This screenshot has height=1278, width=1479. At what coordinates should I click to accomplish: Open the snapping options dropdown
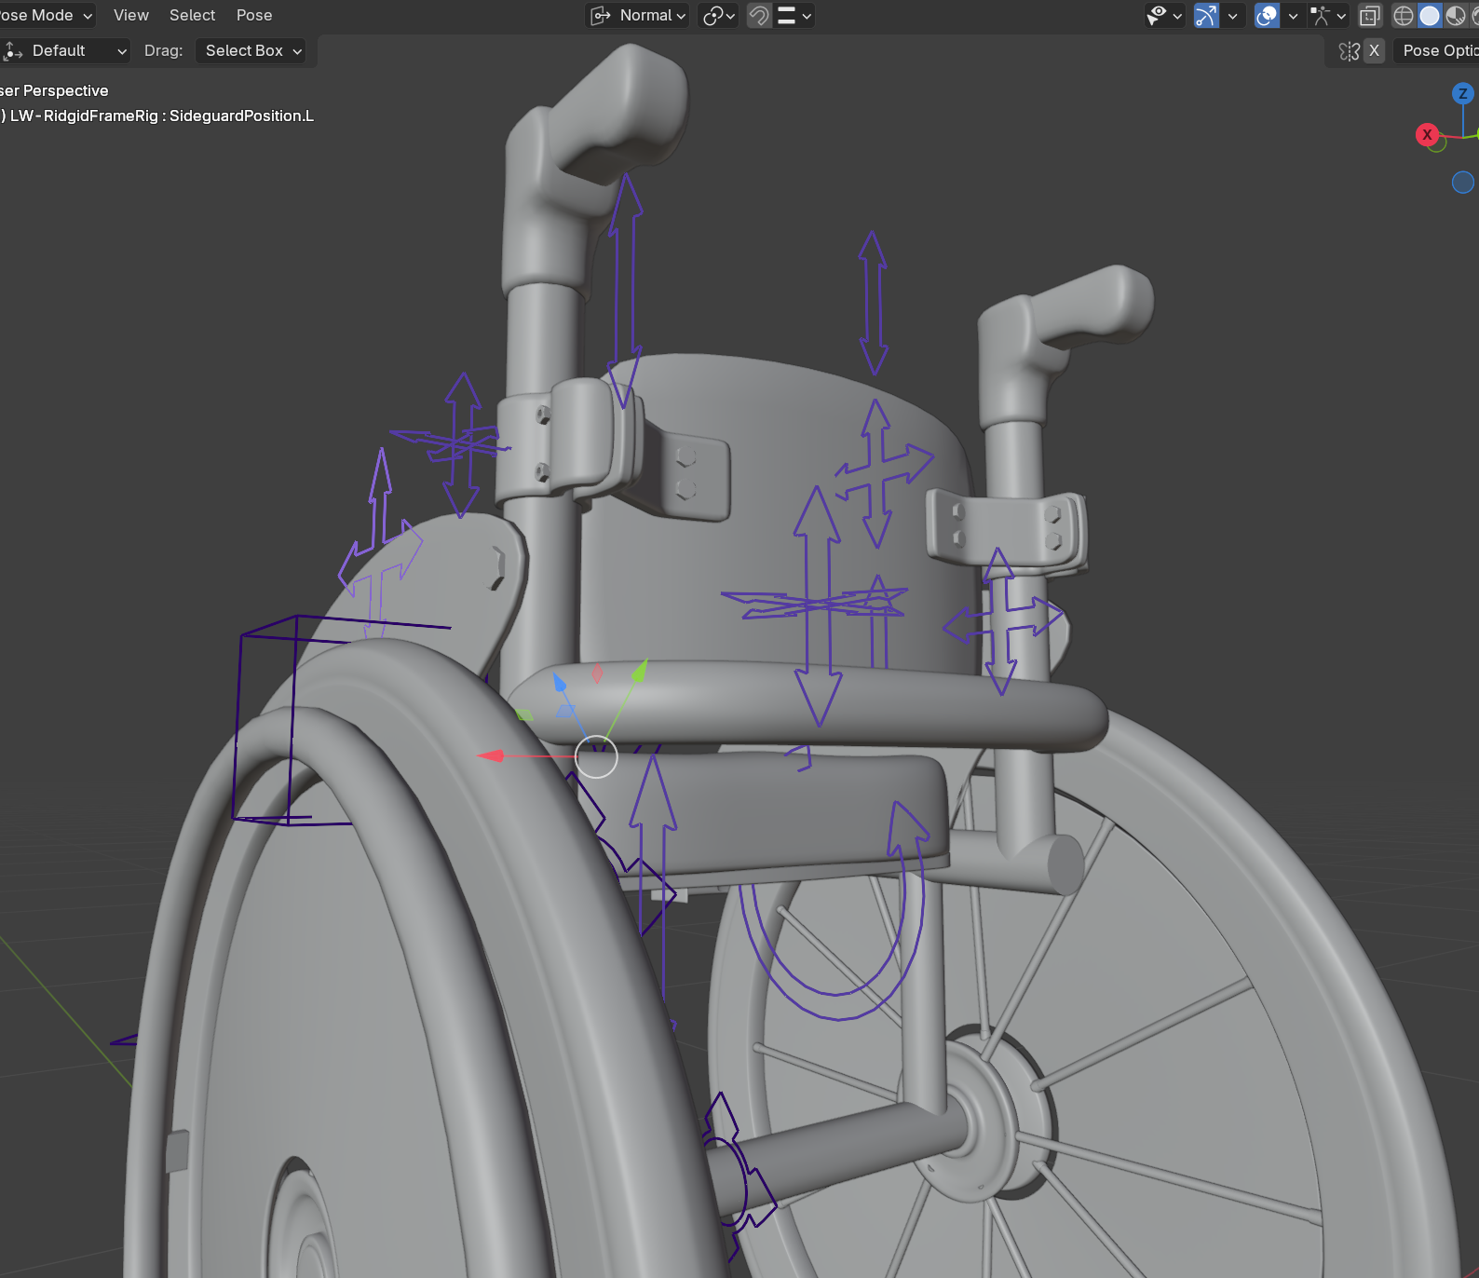coord(794,15)
